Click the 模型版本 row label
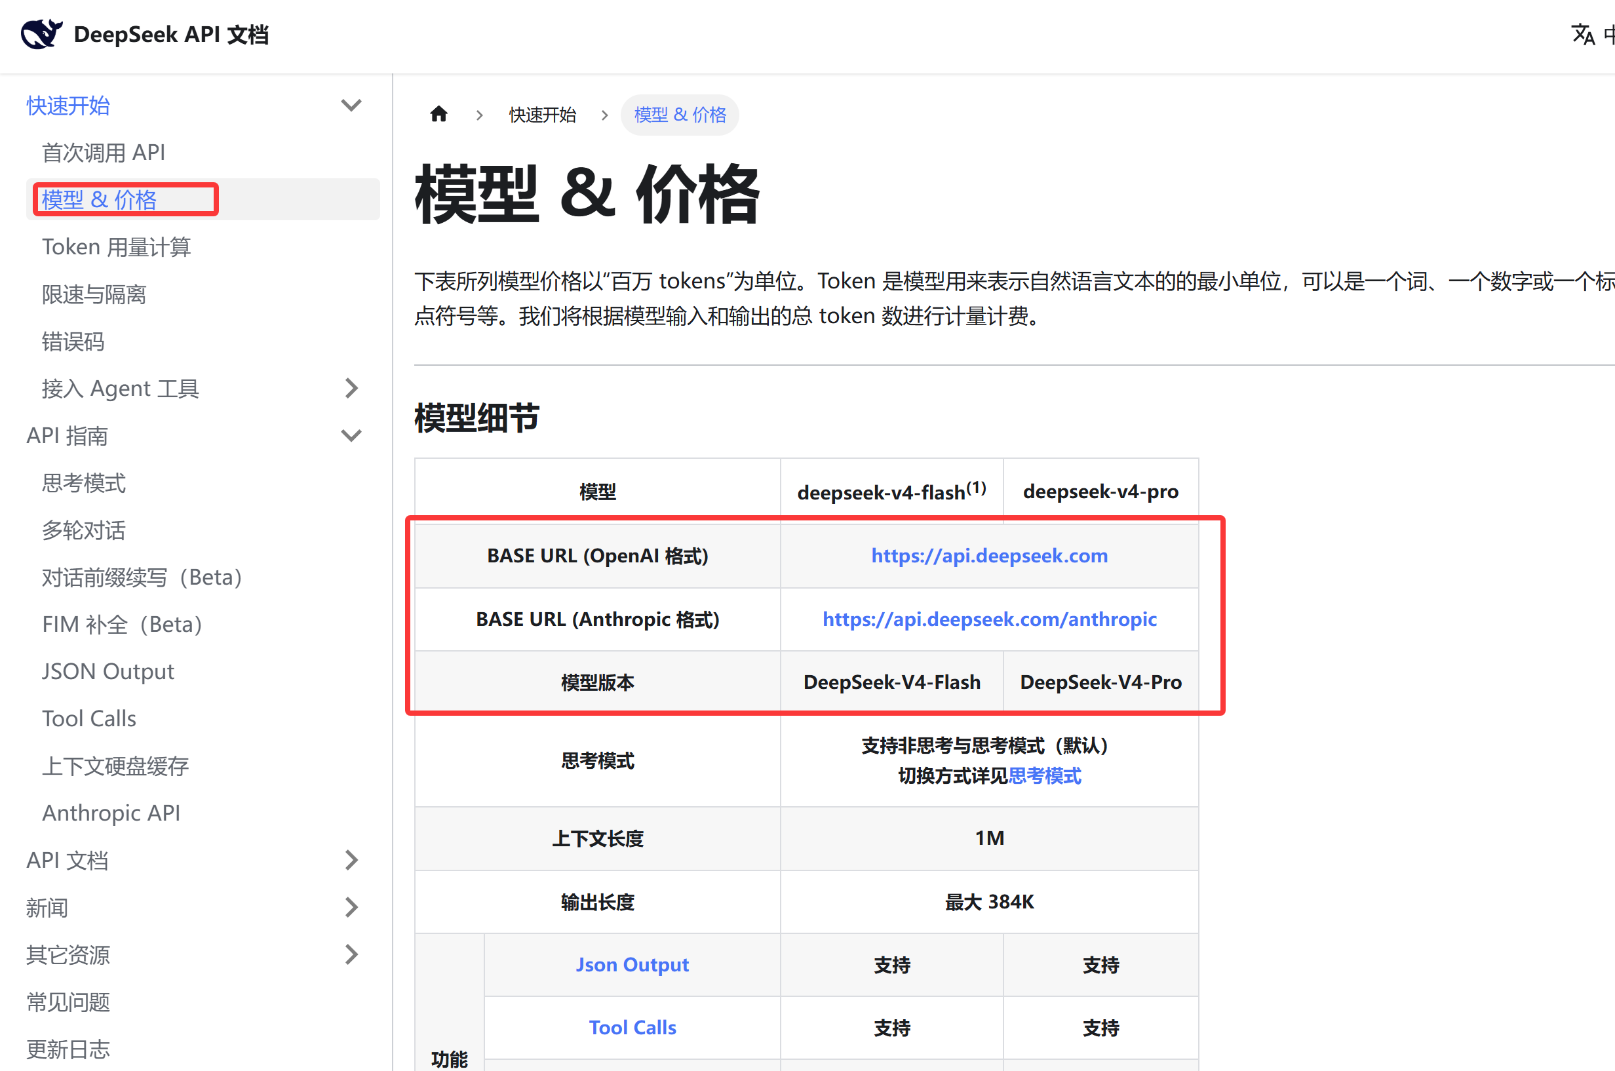The height and width of the screenshot is (1071, 1615). (x=597, y=682)
